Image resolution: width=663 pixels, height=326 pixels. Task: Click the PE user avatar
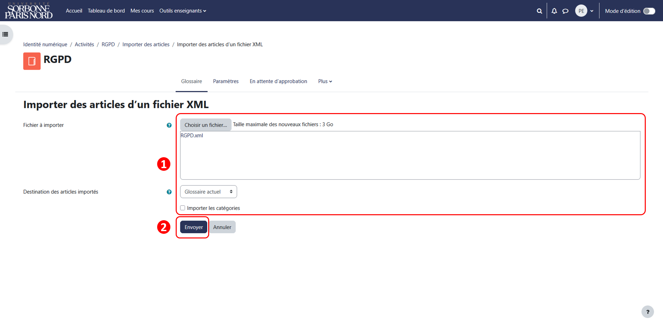point(581,11)
